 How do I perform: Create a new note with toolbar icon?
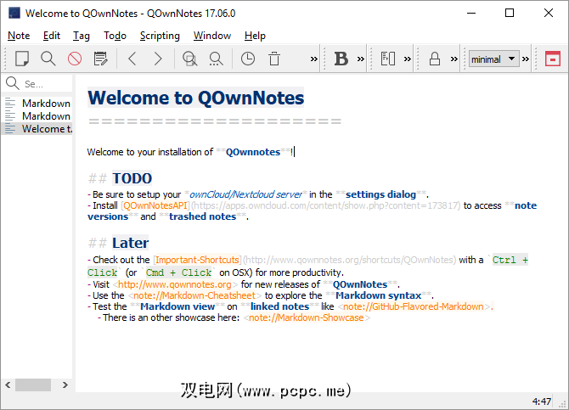pyautogui.click(x=23, y=59)
